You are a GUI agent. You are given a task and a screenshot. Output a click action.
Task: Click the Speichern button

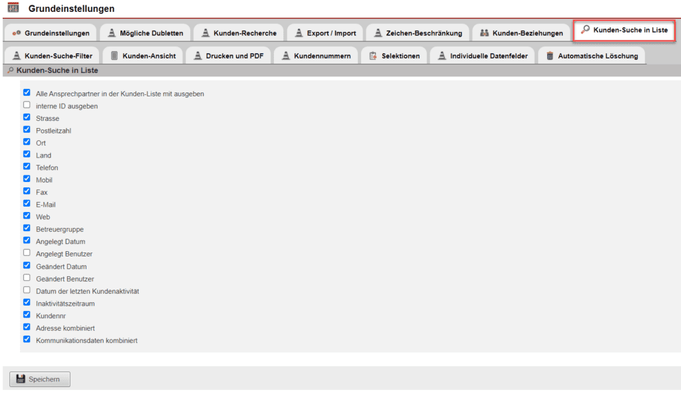point(39,379)
